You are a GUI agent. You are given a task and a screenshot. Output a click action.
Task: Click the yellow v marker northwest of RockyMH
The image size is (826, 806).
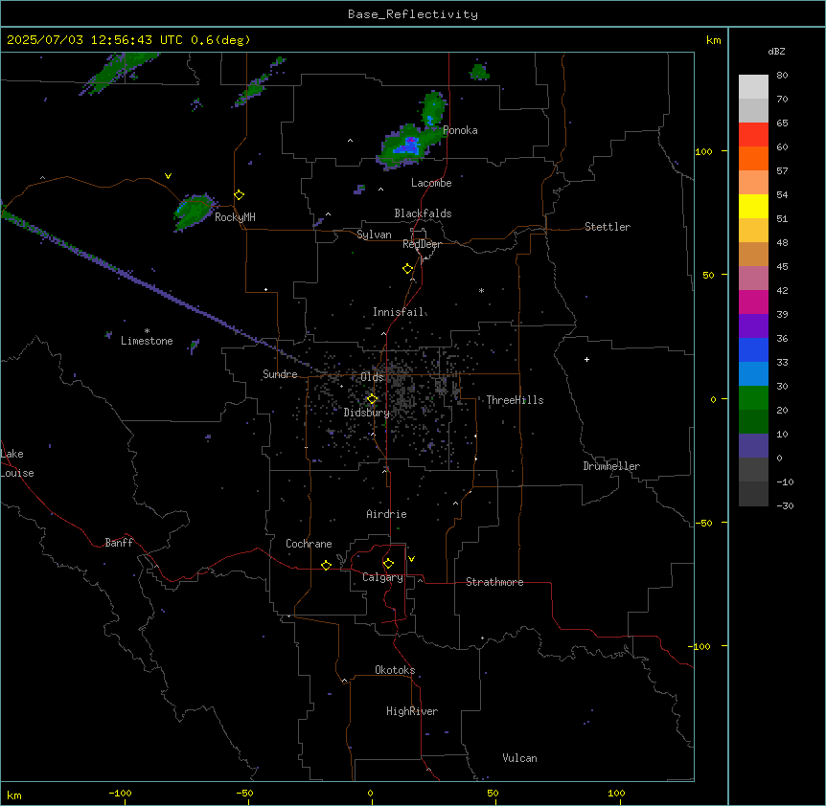point(168,176)
